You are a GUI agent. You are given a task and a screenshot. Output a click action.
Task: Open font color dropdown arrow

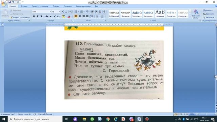coord(72,16)
